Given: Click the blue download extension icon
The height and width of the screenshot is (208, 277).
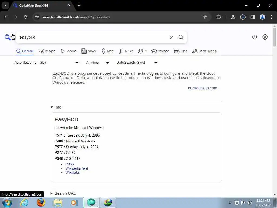Looking at the screenshot, I should click(x=243, y=17).
